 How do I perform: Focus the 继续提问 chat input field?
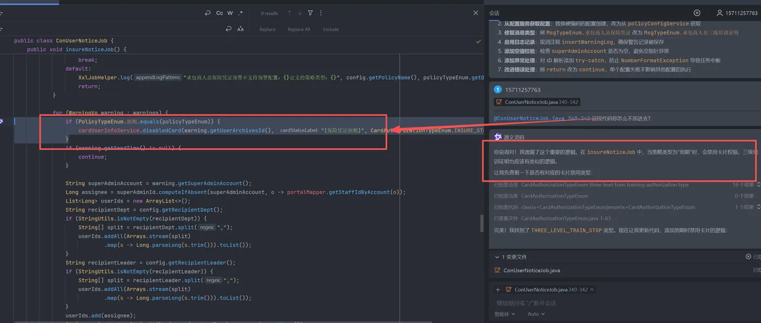tap(625, 303)
